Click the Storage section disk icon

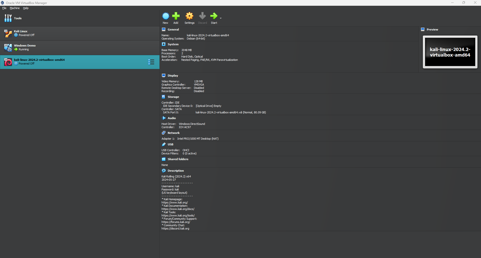point(164,97)
